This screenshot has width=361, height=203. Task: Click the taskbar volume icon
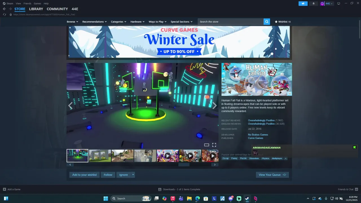[336, 198]
